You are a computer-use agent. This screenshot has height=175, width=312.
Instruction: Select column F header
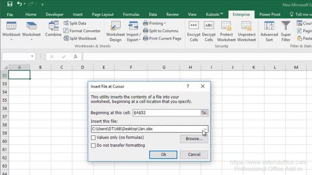pyautogui.click(x=131, y=68)
